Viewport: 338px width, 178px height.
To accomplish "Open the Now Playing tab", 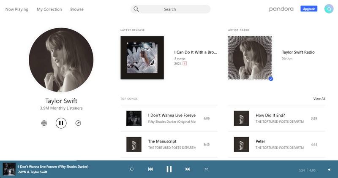I will pyautogui.click(x=17, y=9).
